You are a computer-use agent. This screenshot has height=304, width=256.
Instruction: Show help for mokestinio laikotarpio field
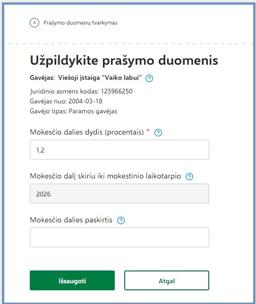(x=189, y=177)
